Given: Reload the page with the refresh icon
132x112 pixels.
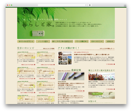Looking at the screenshot, I should (x=86, y=5).
